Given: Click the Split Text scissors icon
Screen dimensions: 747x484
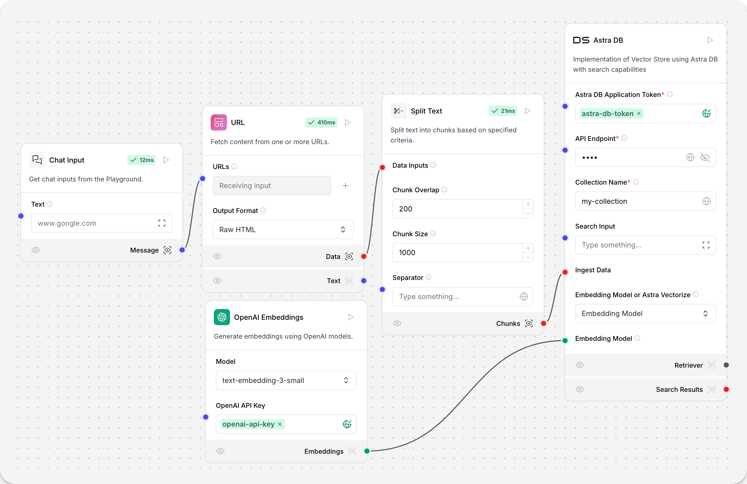Looking at the screenshot, I should [399, 111].
